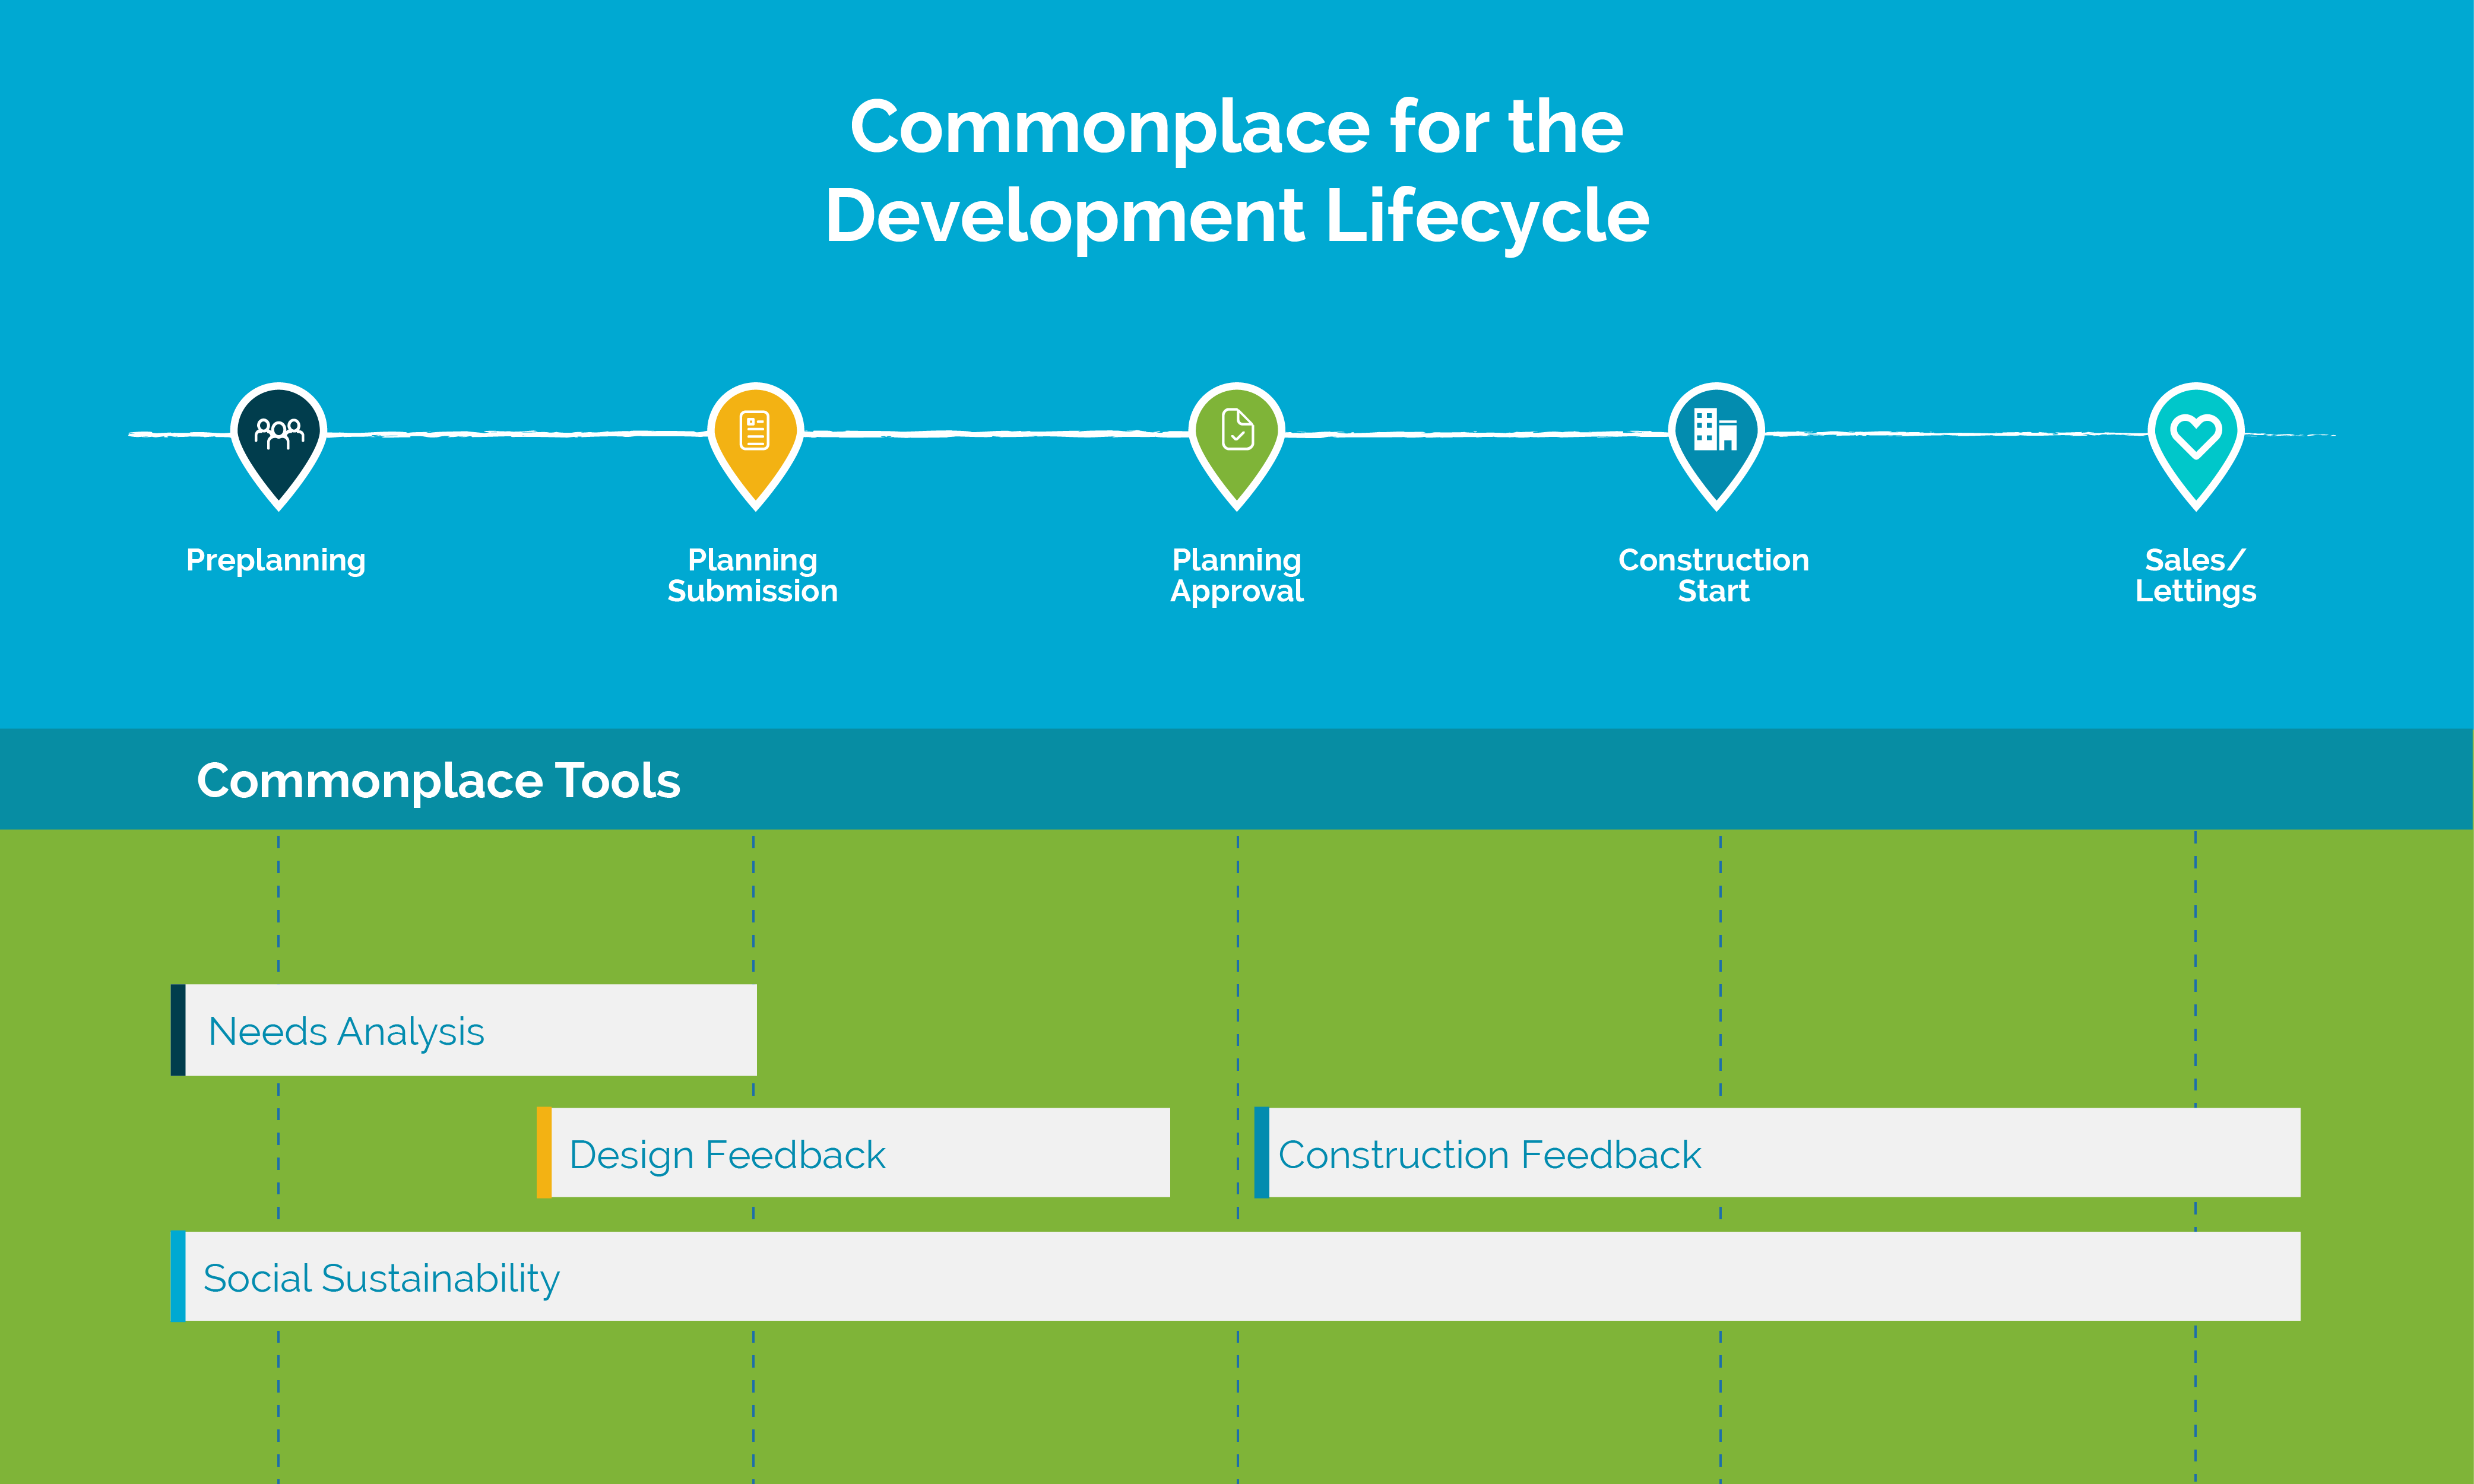Select the Social Sustainability bar

coord(1236,1276)
